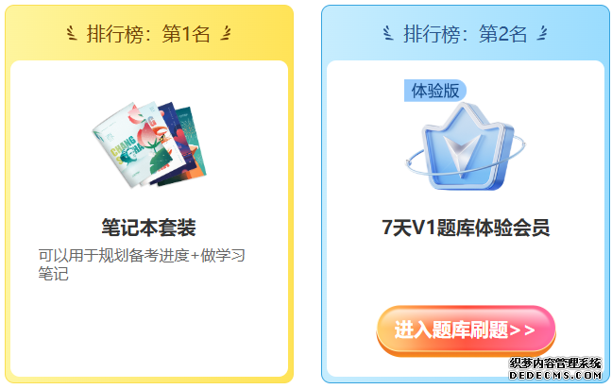Click the blue crown V1 membership badge icon
The image size is (612, 389).
click(466, 147)
